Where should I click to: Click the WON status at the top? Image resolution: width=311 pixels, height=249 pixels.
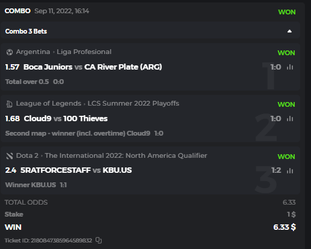click(287, 12)
